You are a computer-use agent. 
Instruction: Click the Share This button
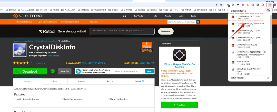[65, 71]
